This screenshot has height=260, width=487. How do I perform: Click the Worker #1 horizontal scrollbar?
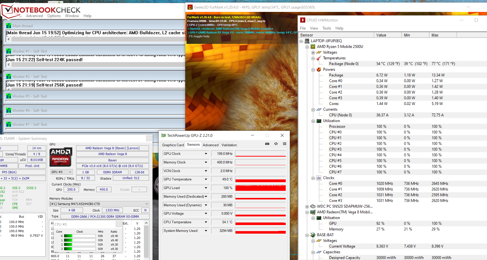[96, 65]
